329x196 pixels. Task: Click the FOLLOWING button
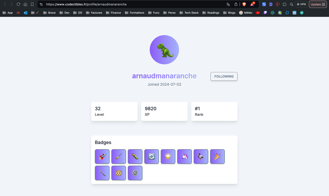coord(224,76)
